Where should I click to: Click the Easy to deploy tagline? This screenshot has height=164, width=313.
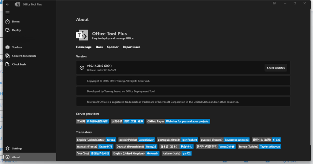(113, 38)
